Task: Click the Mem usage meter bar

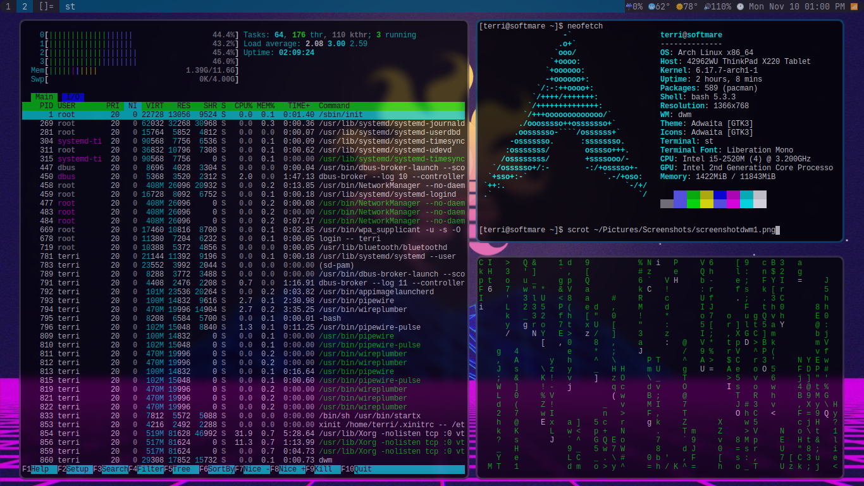Action: (135, 70)
